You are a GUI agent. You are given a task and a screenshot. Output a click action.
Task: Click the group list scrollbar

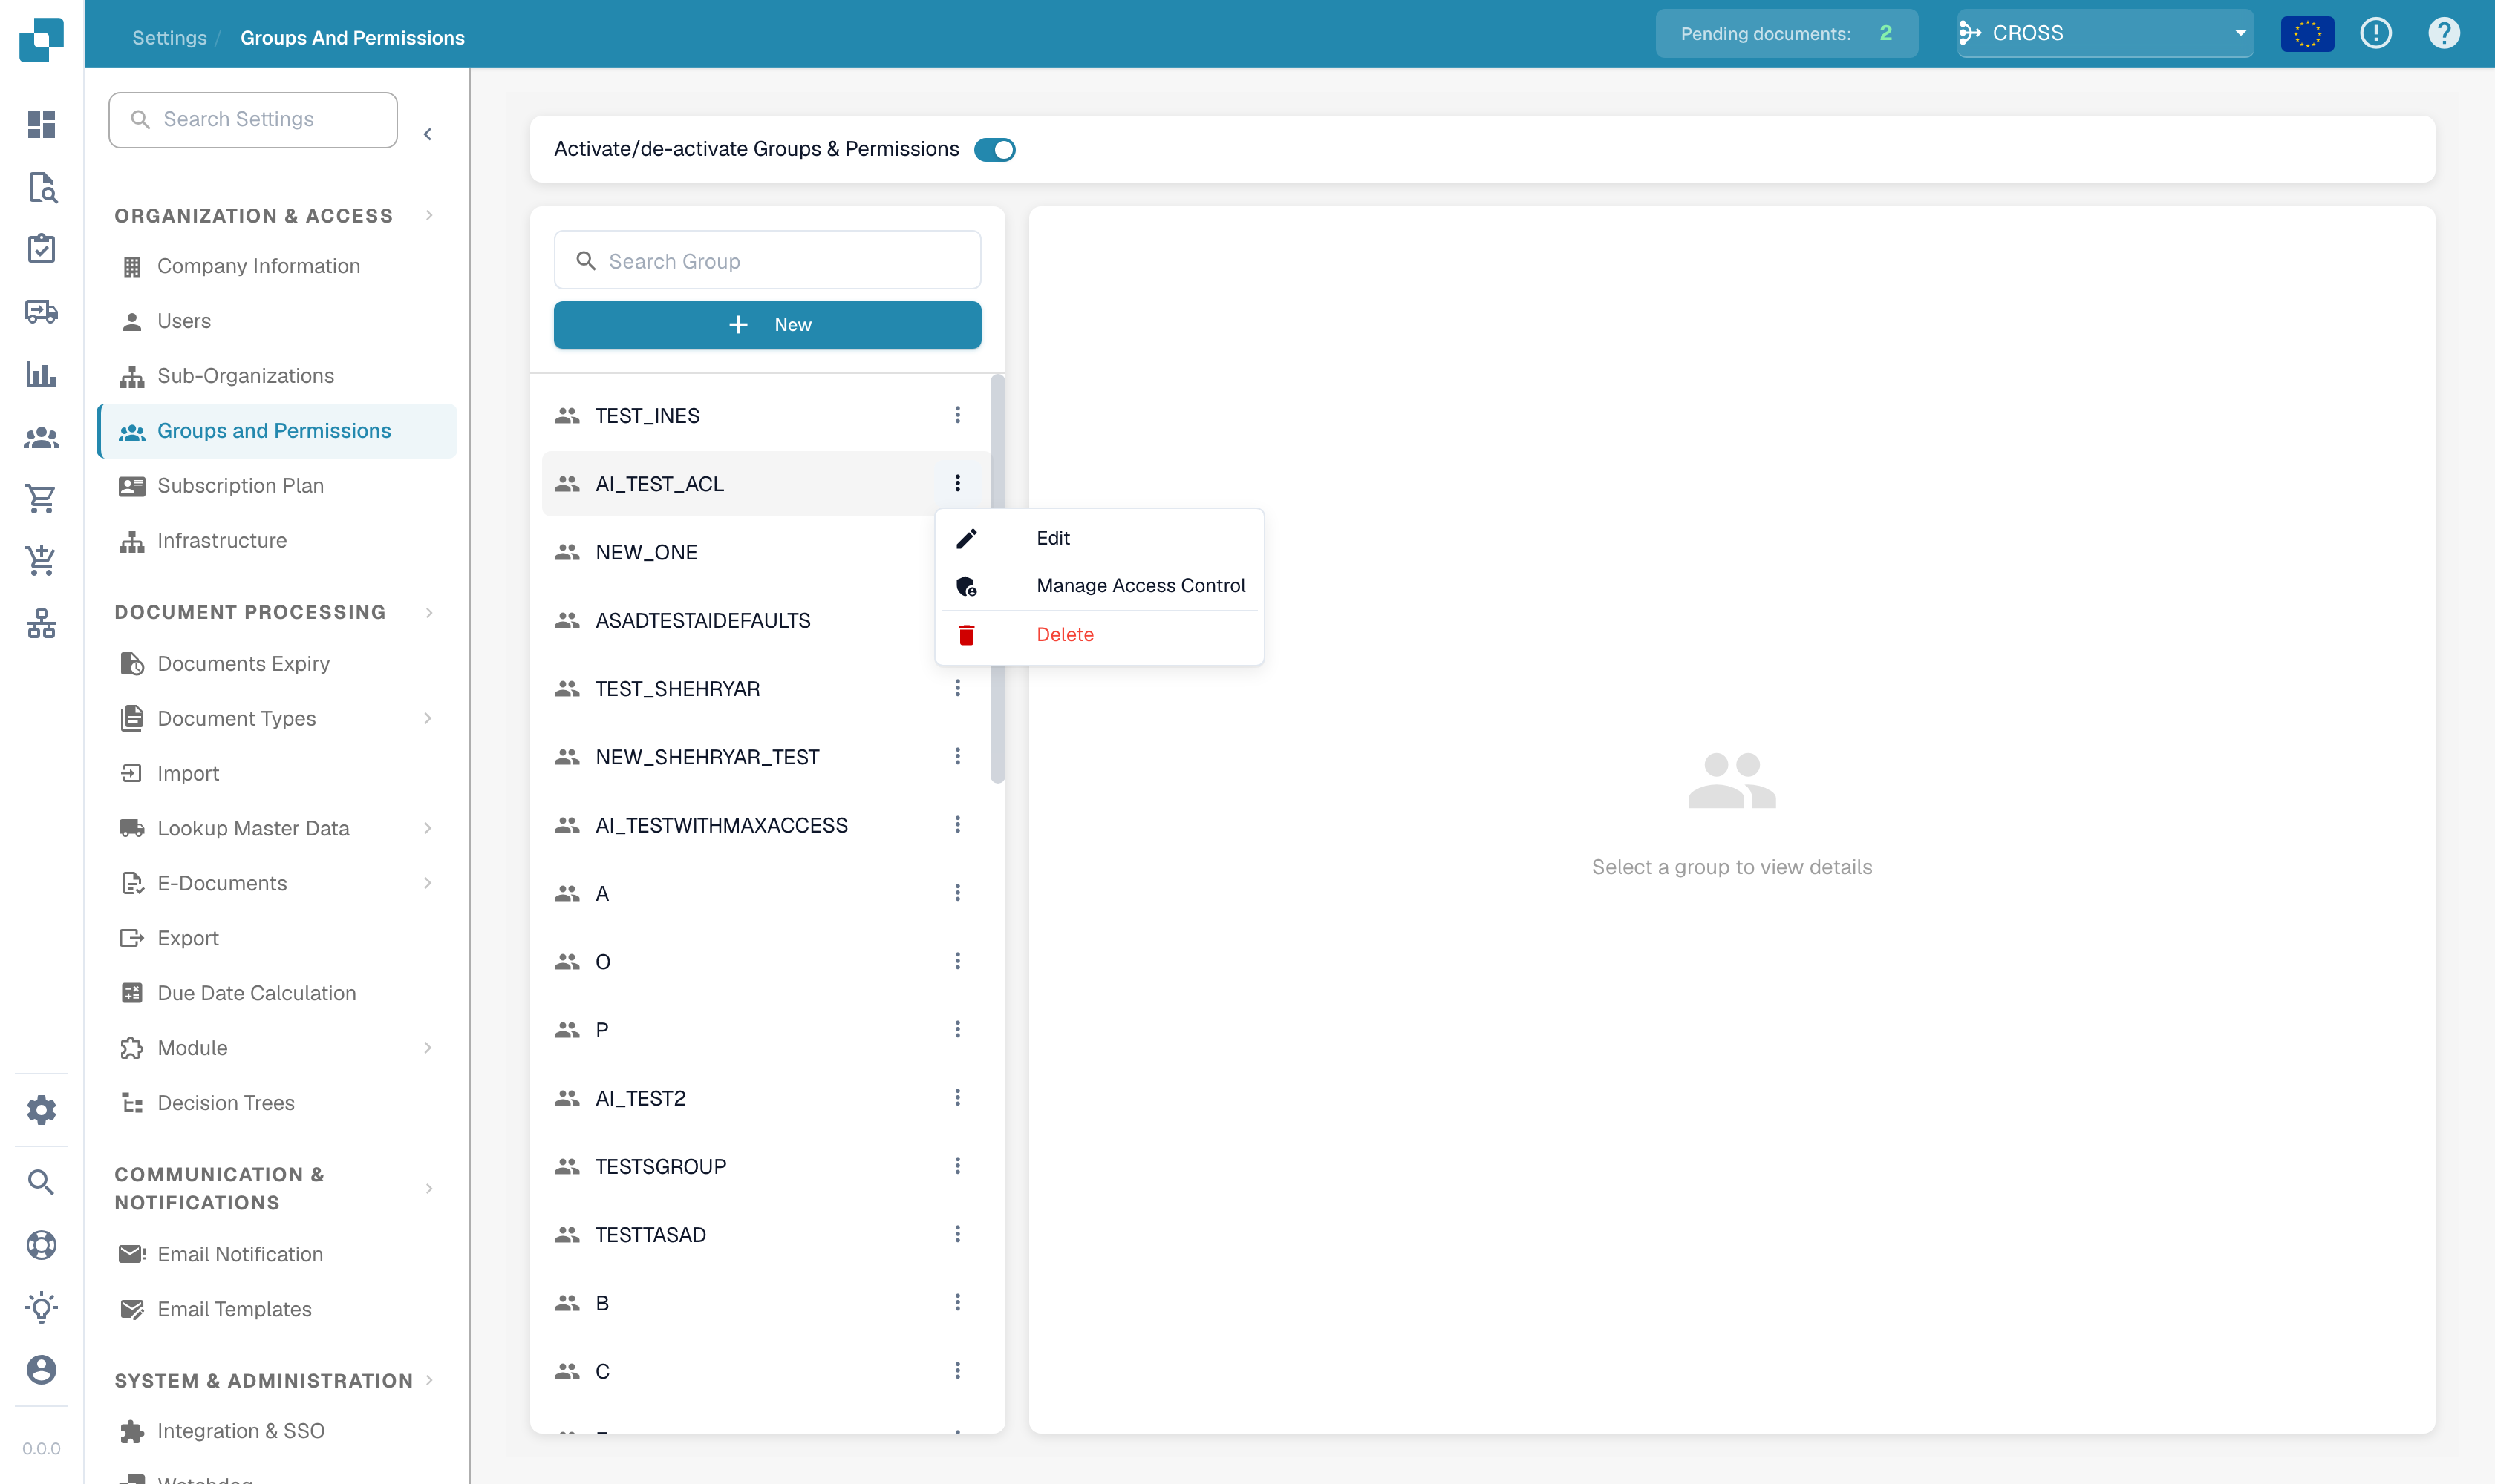point(997,578)
